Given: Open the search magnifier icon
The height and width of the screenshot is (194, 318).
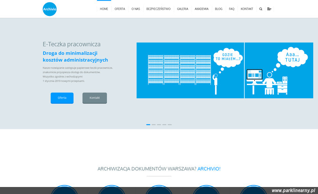Looking at the screenshot, I should [x=261, y=9].
